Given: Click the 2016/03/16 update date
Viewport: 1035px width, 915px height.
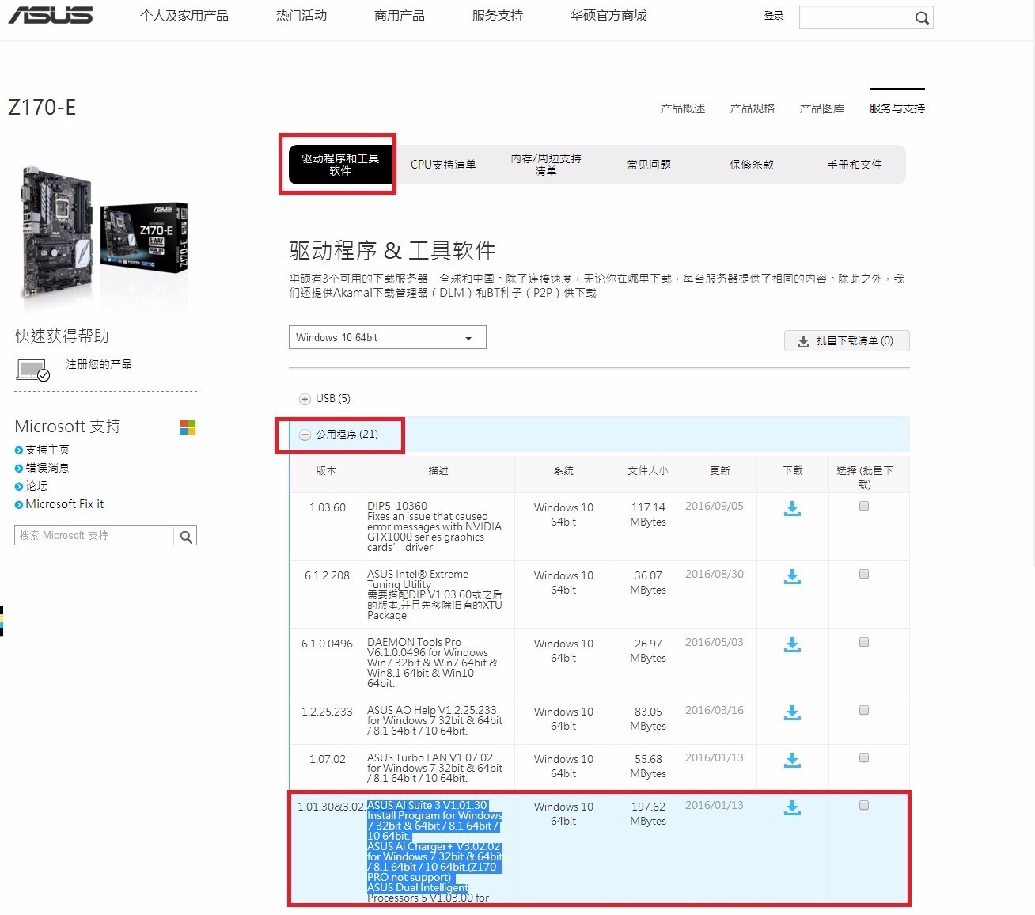Looking at the screenshot, I should point(715,710).
